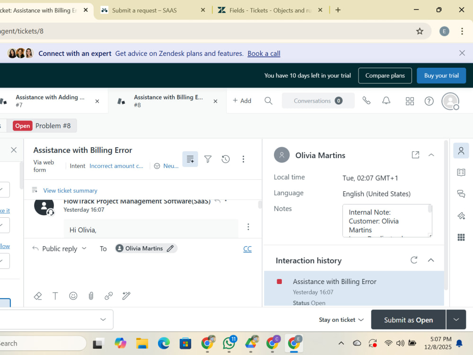Add CC recipients link
Screen dimensions: 473x355
[x=247, y=249]
